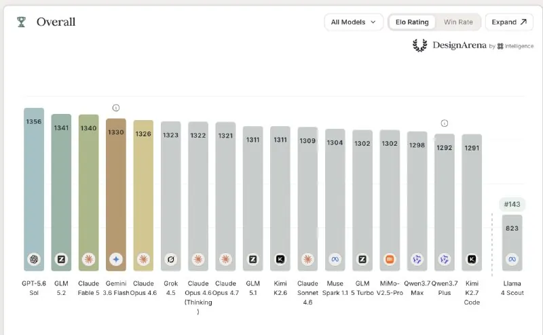Viewport: 543px width, 335px height.
Task: Select the Elo Rating toggle option
Action: 412,22
